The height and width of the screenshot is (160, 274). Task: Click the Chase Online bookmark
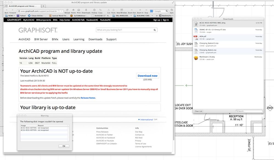click(x=37, y=16)
